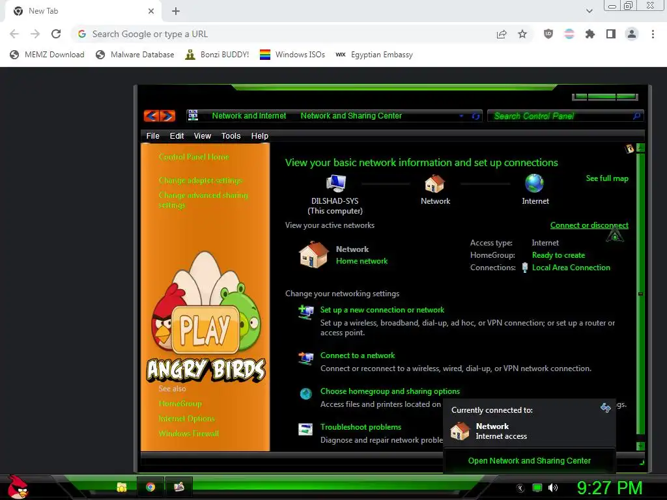The image size is (667, 500).
Task: Open the File menu
Action: point(152,136)
